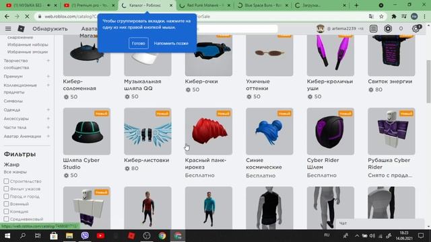Open Chrome profile avatar icon
This screenshot has width=431, height=242.
pos(414,16)
